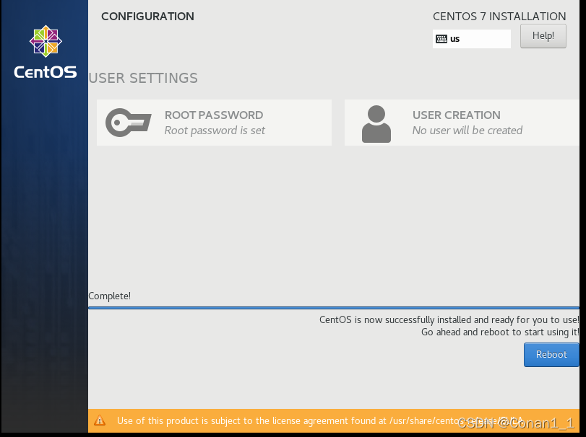Click the orange warning triangle icon
Image resolution: width=586 pixels, height=437 pixels.
[100, 420]
